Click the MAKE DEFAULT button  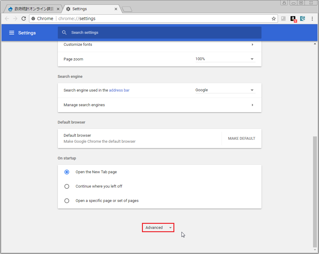click(241, 139)
